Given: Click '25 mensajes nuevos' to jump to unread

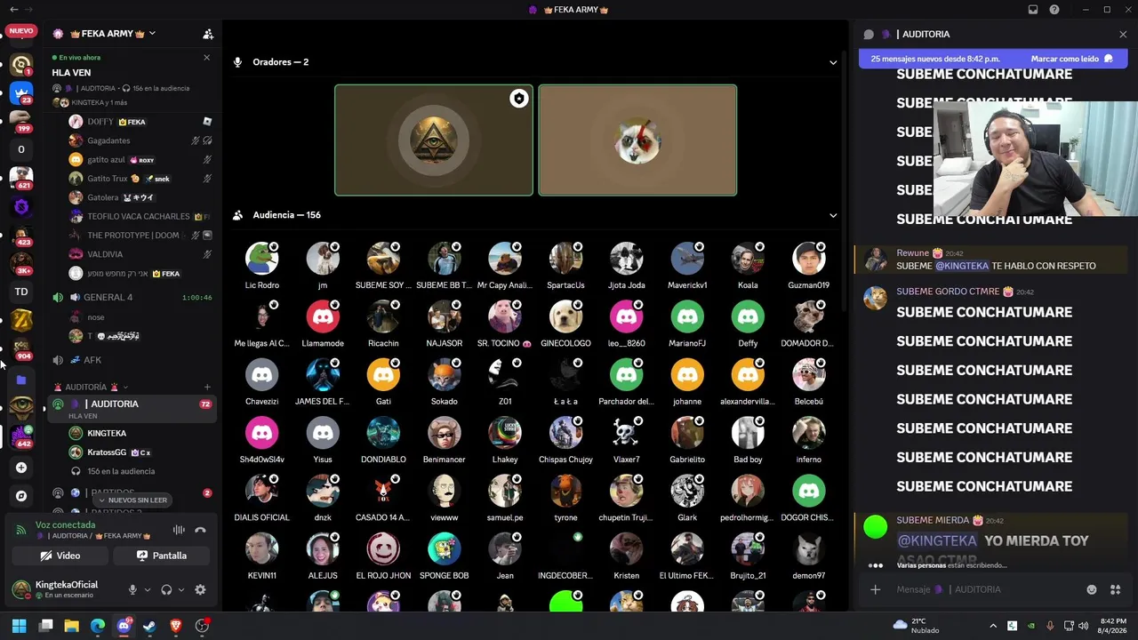Looking at the screenshot, I should point(935,59).
